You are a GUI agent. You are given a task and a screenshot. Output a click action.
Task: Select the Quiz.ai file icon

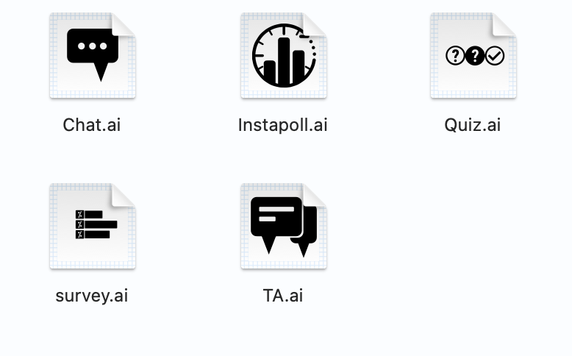473,55
